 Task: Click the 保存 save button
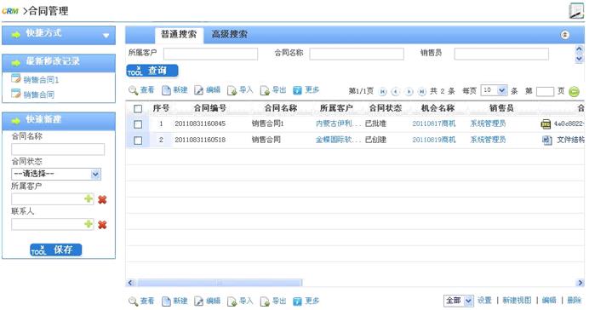(56, 250)
